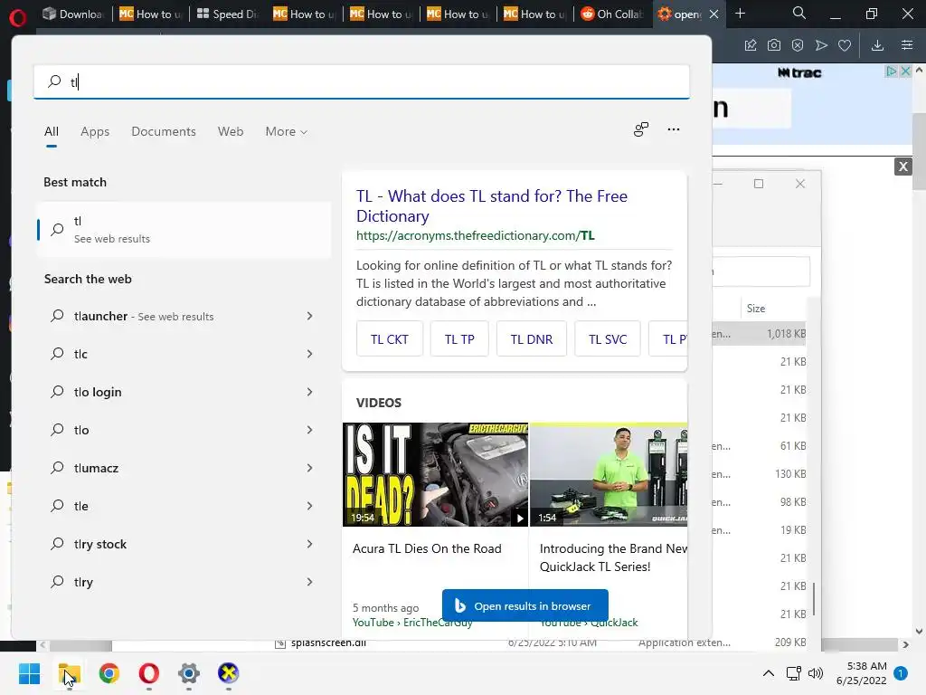Select the tlry stock suggestion text
Image resolution: width=926 pixels, height=695 pixels.
100,544
